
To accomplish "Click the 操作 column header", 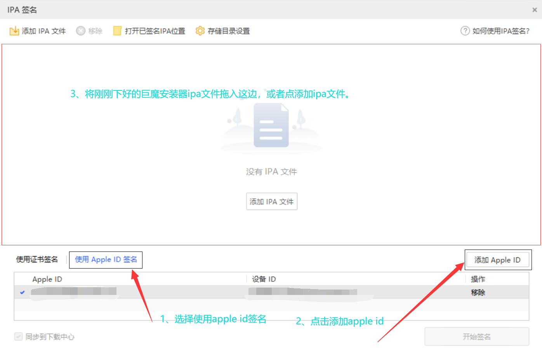I will point(478,279).
